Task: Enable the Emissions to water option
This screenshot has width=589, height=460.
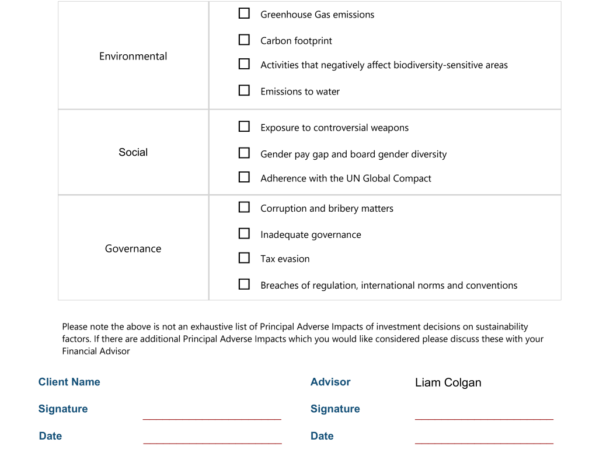Action: point(244,90)
